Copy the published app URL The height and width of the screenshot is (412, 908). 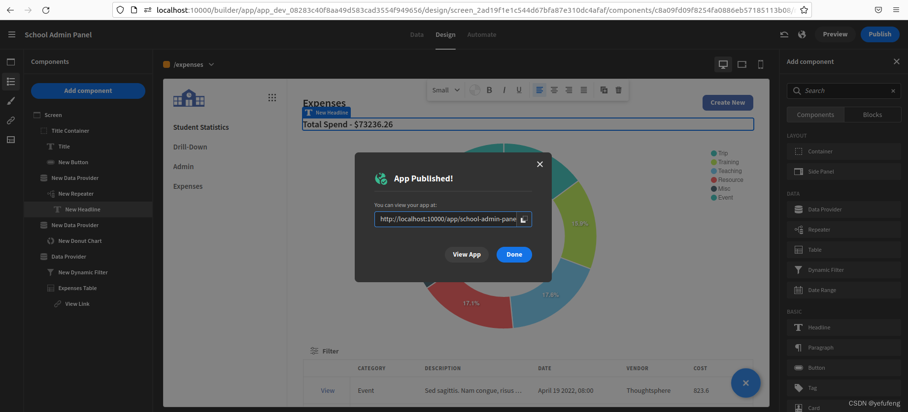click(524, 219)
